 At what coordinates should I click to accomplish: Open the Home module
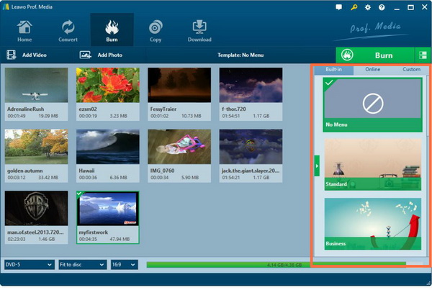[x=24, y=30]
